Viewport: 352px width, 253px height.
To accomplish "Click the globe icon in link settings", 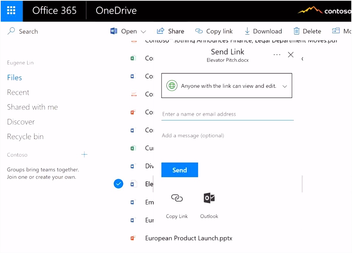I will coord(172,86).
